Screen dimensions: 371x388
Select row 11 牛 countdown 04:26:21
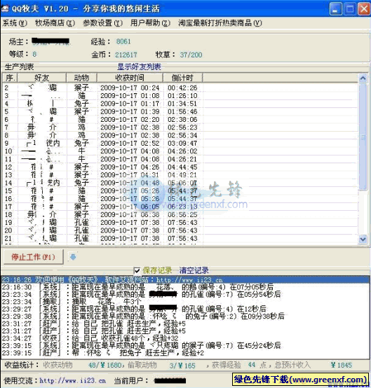180,159
